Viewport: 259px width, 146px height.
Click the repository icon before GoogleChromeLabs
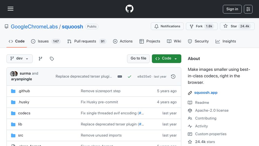point(6,26)
